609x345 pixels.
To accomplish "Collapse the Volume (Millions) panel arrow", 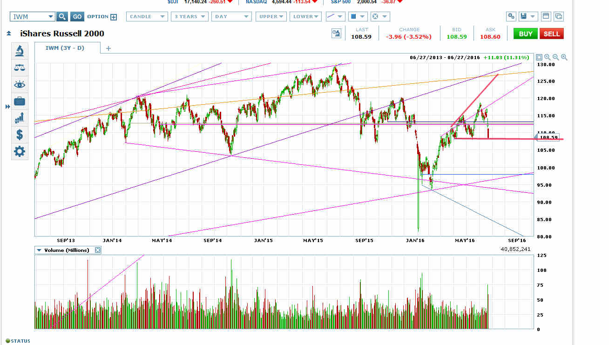I will tap(39, 250).
